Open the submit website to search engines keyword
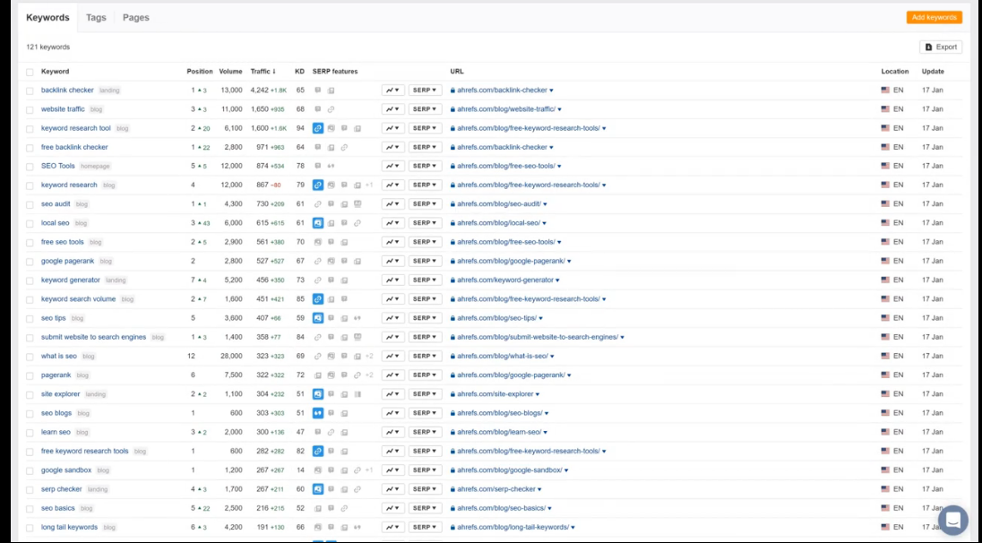The height and width of the screenshot is (543, 982). tap(93, 337)
